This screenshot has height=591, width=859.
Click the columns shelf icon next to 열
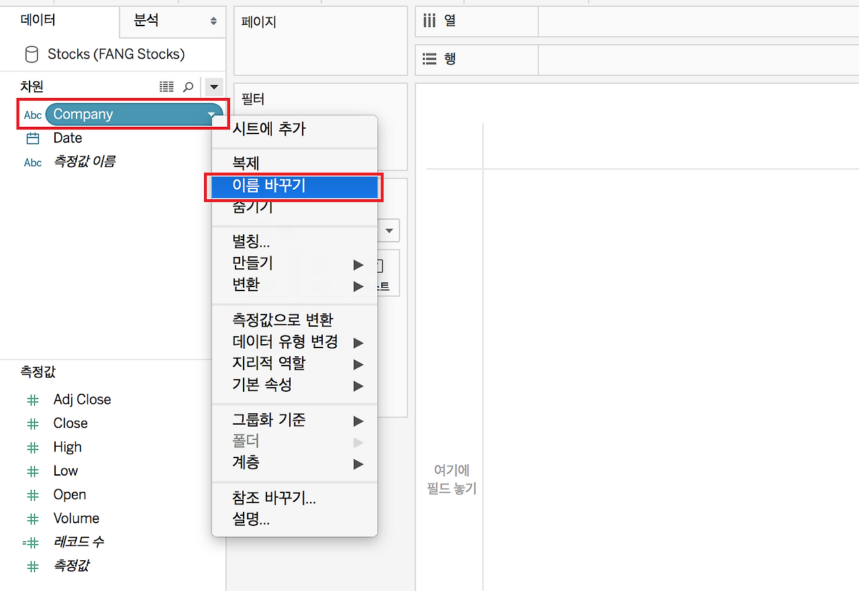point(429,21)
